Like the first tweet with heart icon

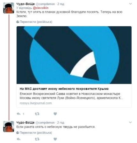55,114
